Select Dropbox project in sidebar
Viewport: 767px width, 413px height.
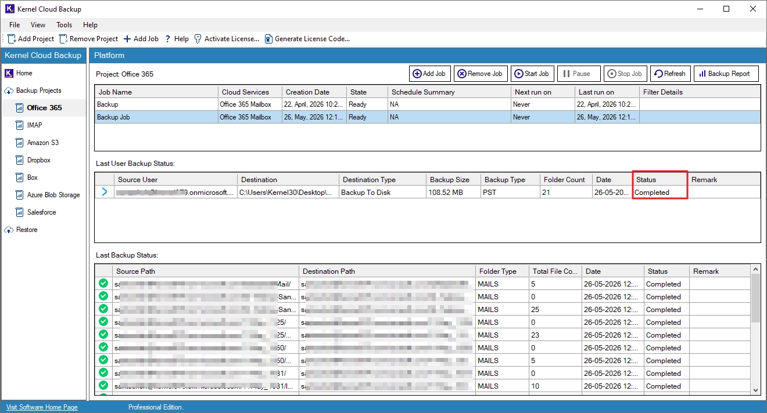(38, 160)
